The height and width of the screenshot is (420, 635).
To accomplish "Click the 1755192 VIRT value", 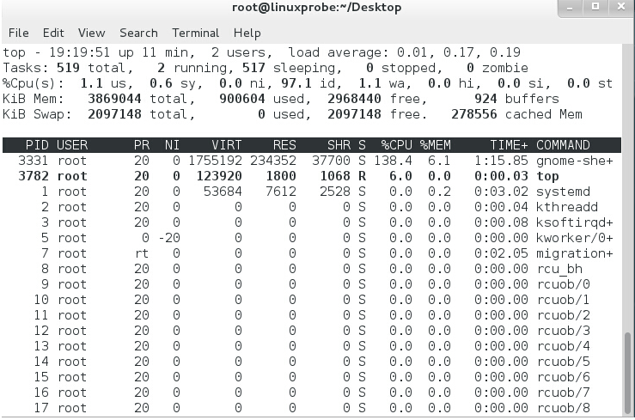I will pyautogui.click(x=215, y=161).
